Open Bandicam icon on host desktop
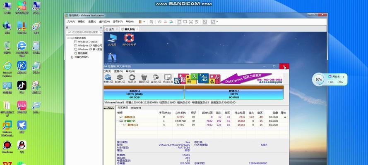368x165 pixels. [x=7, y=147]
